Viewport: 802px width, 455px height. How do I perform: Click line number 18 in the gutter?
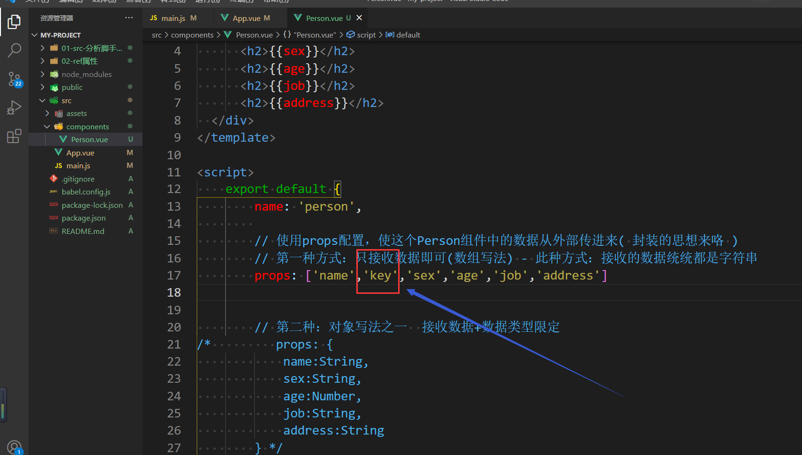174,292
